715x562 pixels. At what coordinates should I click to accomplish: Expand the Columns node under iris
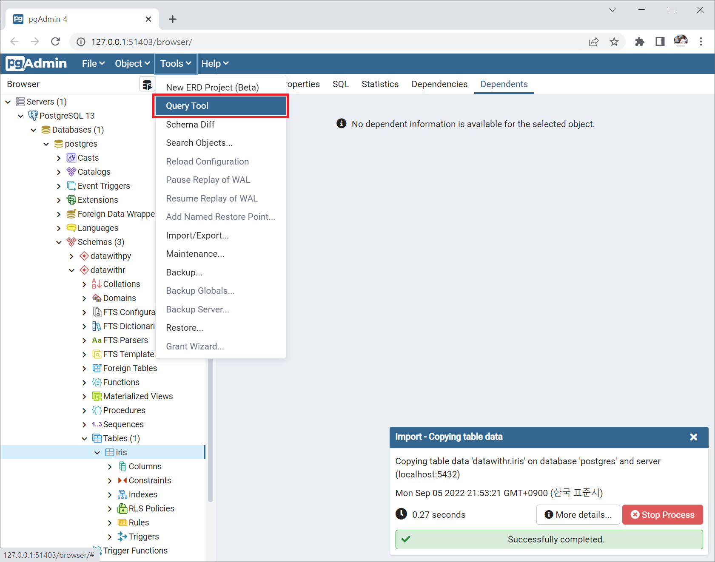[x=110, y=467]
